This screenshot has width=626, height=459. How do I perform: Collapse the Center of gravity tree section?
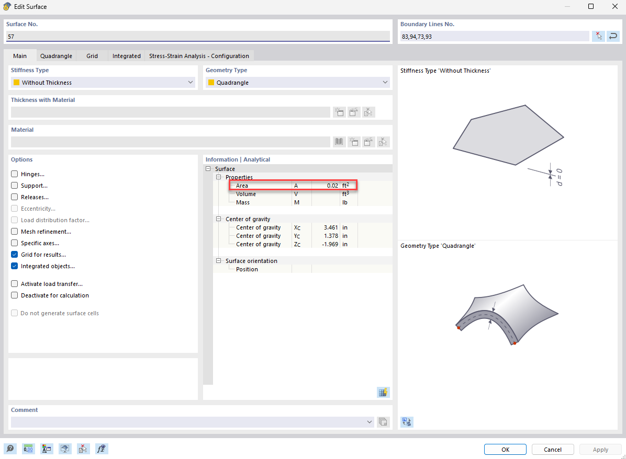(218, 219)
